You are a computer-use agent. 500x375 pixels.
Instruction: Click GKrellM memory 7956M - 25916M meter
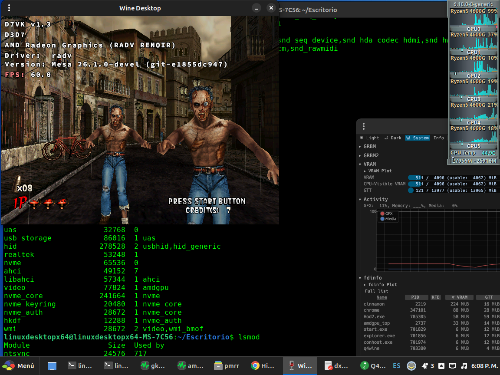tap(474, 161)
